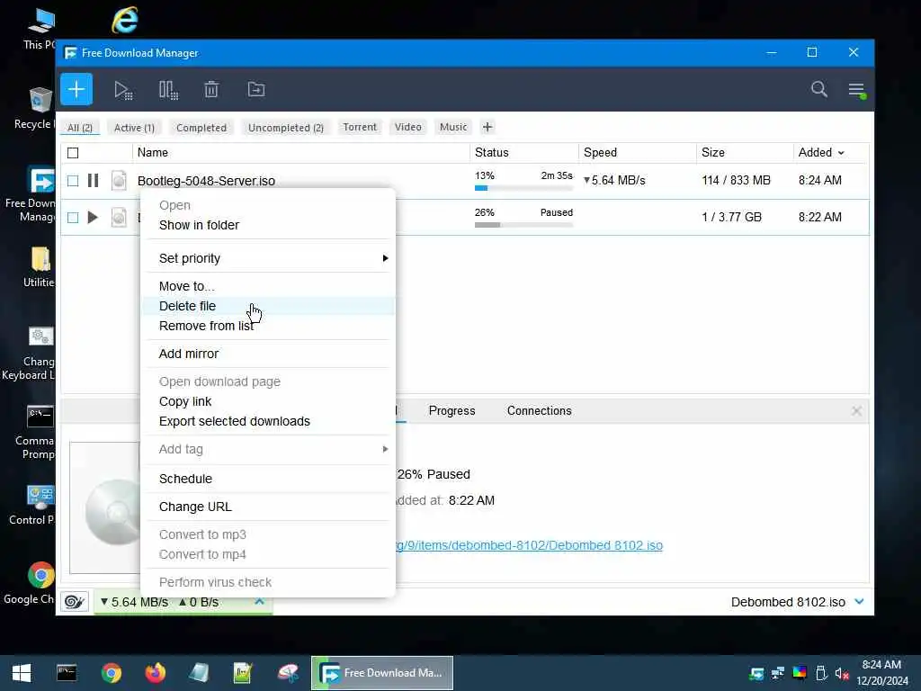Image resolution: width=921 pixels, height=691 pixels.
Task: Toggle the select-all checkbox in header
Action: click(73, 153)
